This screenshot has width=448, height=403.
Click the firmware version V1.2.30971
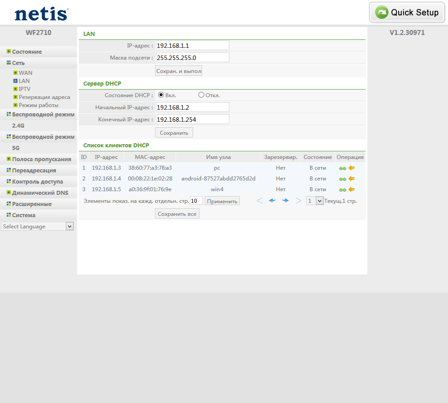(407, 33)
